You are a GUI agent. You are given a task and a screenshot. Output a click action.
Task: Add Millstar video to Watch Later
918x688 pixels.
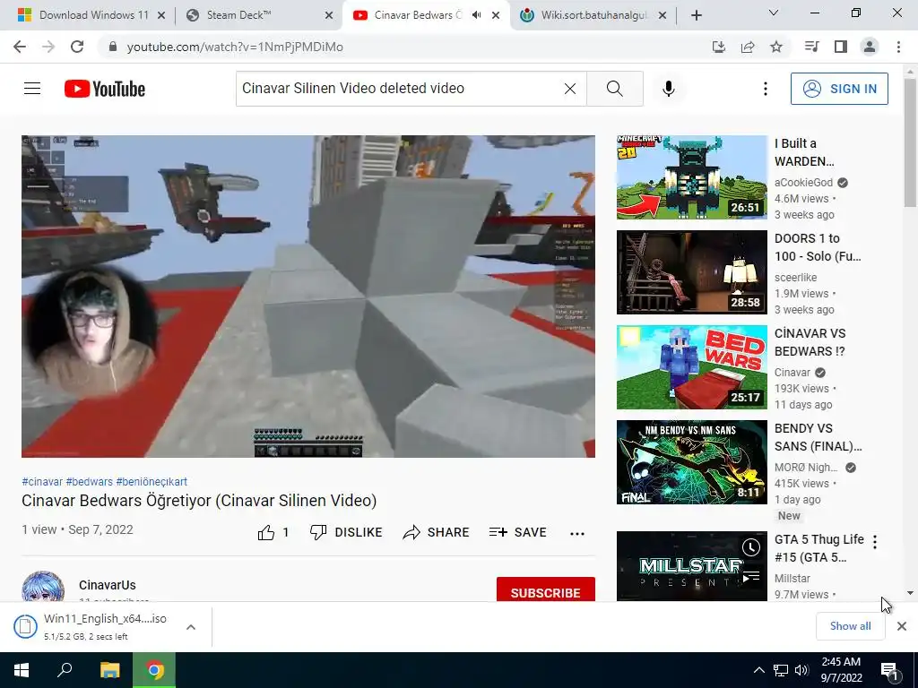click(x=751, y=547)
